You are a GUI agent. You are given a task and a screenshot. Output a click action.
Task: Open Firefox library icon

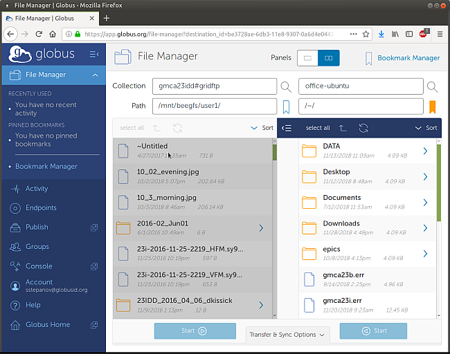[x=395, y=34]
